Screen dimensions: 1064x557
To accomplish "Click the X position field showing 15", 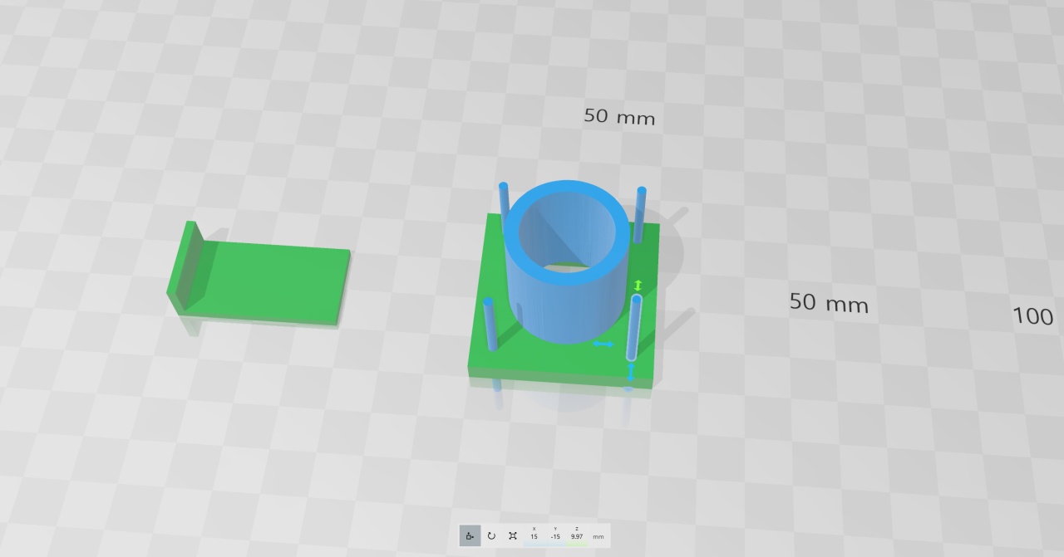I will (534, 537).
